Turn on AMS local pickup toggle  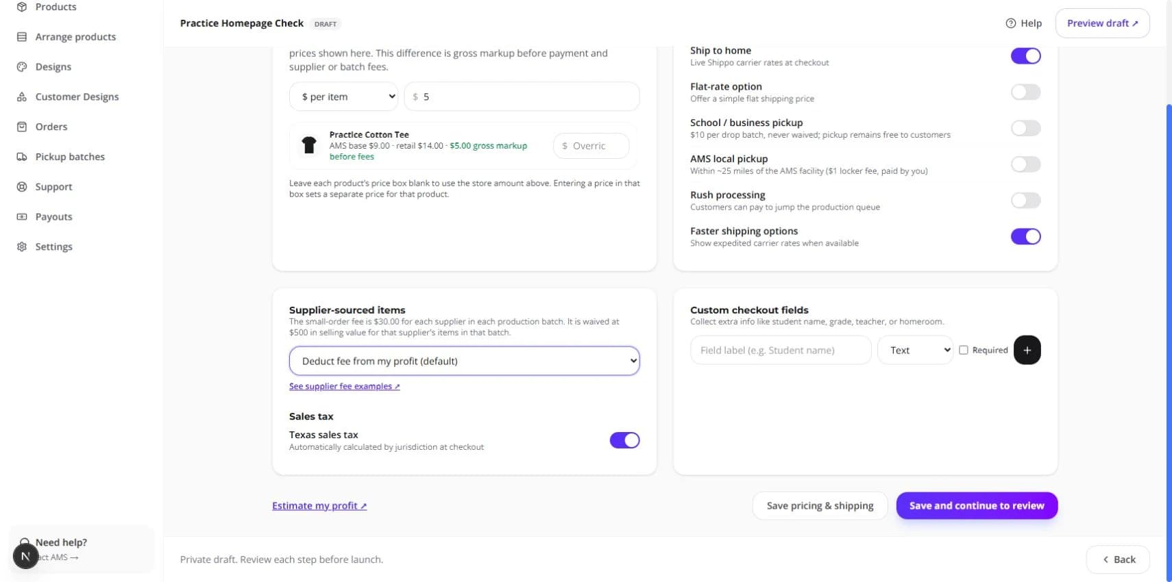[1025, 164]
